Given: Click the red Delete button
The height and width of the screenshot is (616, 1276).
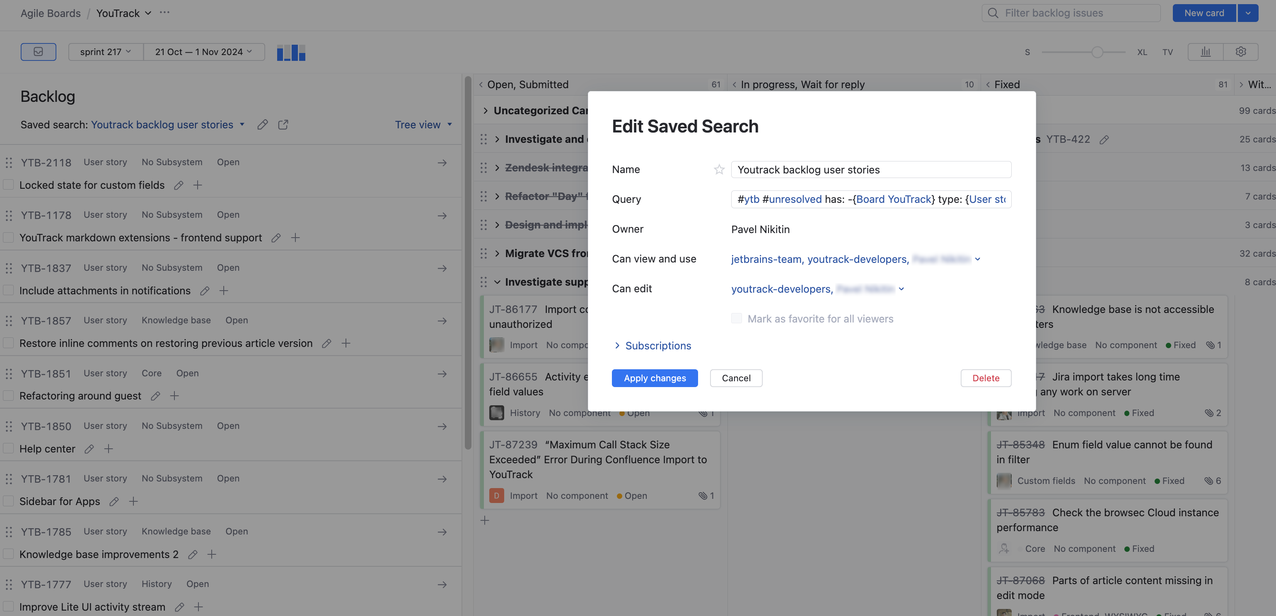Looking at the screenshot, I should tap(985, 378).
